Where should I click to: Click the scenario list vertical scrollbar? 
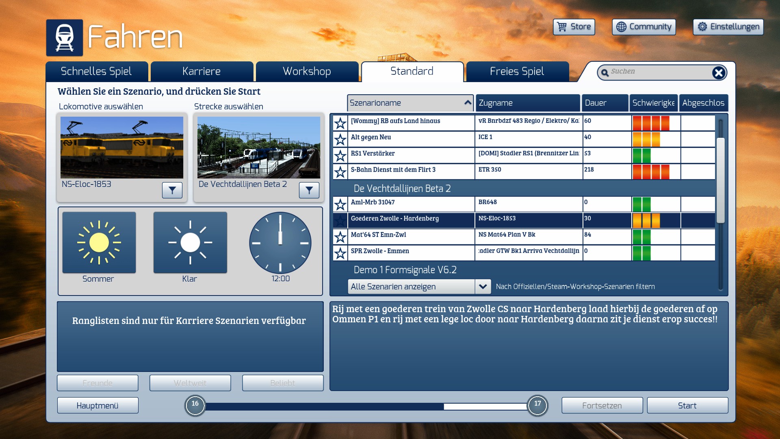[x=721, y=180]
